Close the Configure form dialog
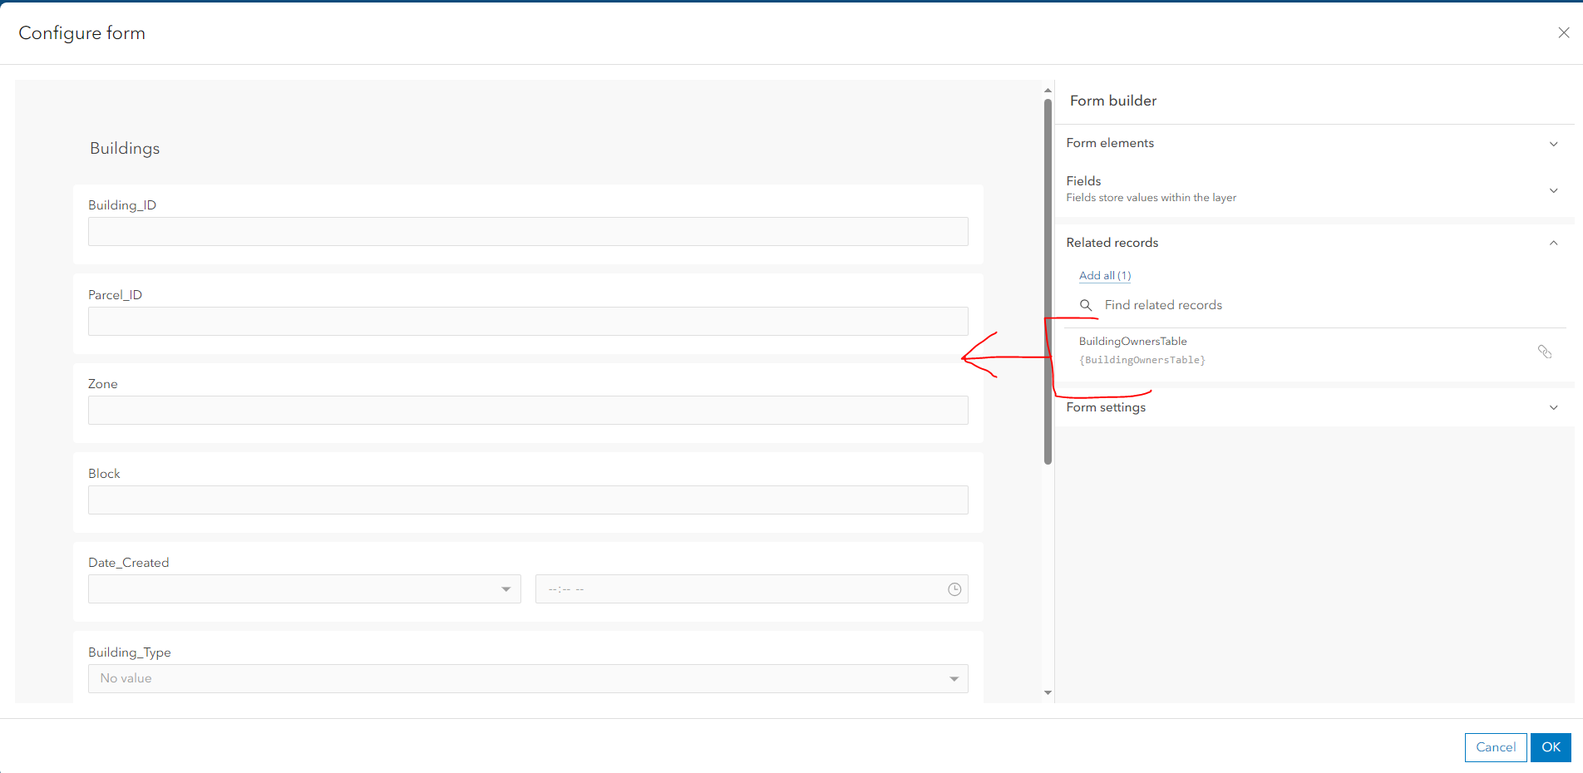This screenshot has width=1583, height=773. 1564,32
